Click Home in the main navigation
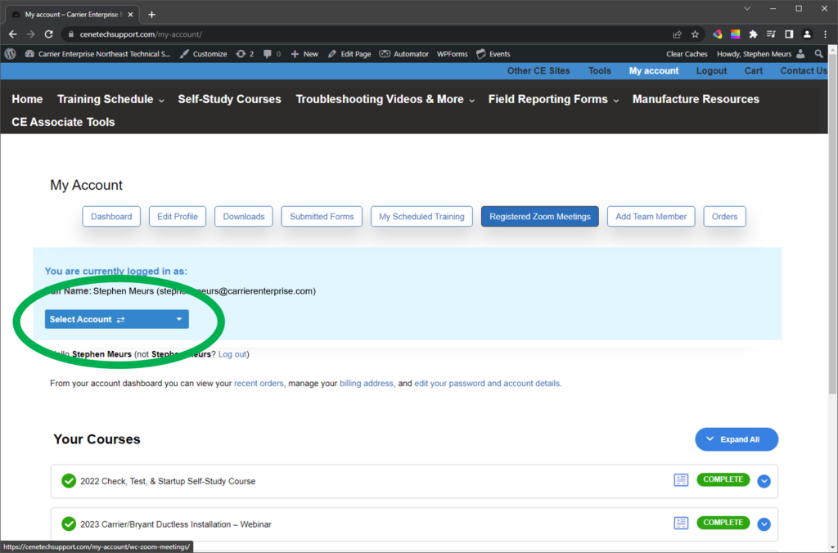 27,99
